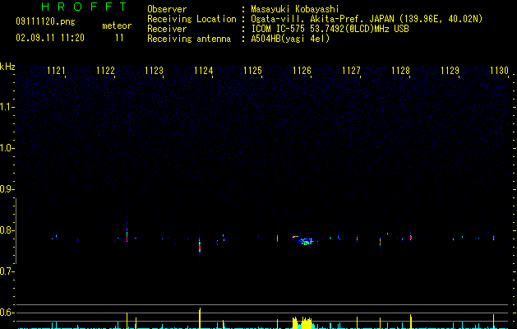
Task: Click the 1127 time axis label
Action: (x=352, y=71)
